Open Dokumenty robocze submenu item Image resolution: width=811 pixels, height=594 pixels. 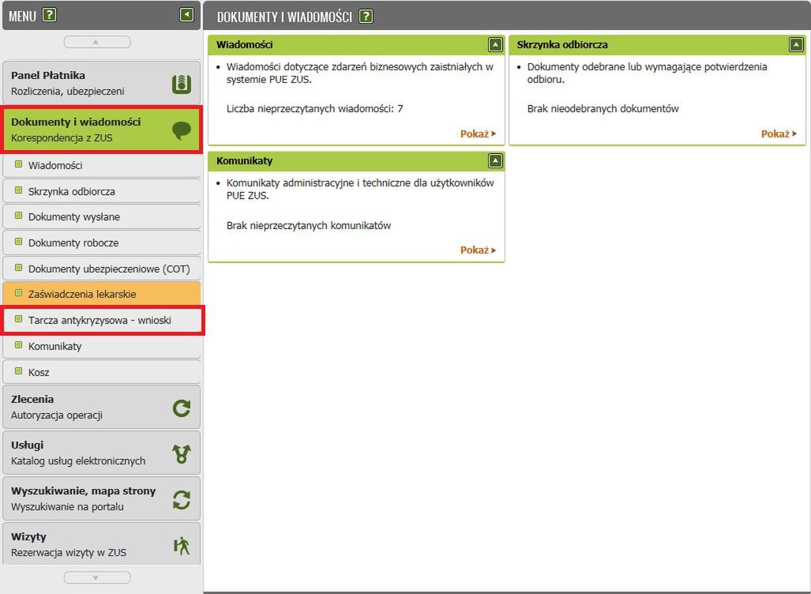point(101,242)
